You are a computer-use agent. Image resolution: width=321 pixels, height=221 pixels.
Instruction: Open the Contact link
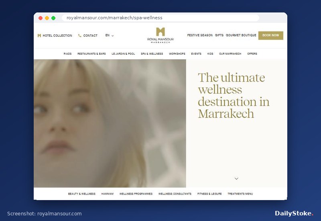(90, 35)
